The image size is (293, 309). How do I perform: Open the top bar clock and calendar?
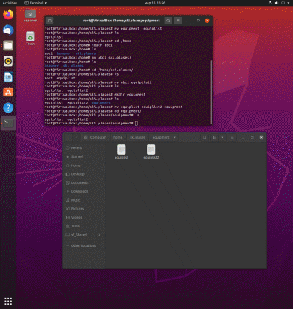click(155, 3)
